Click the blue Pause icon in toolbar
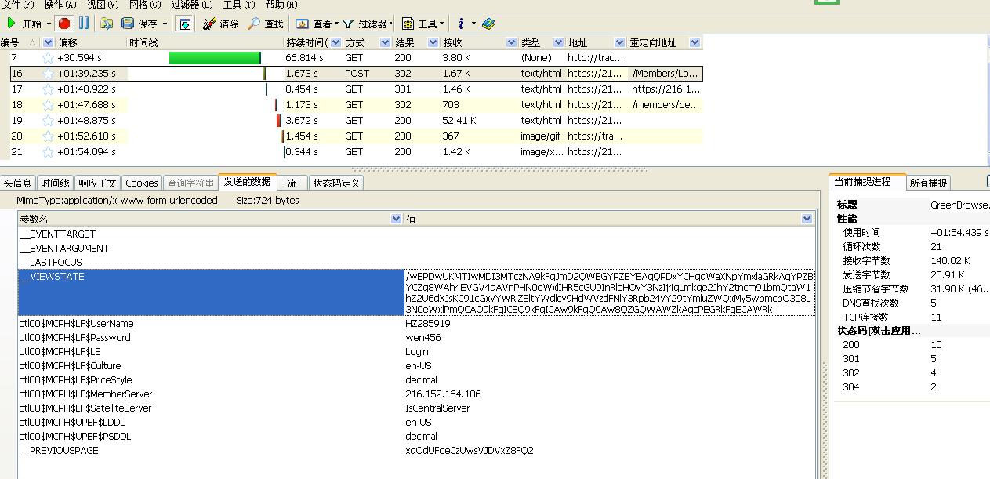The width and height of the screenshot is (990, 479). (83, 24)
